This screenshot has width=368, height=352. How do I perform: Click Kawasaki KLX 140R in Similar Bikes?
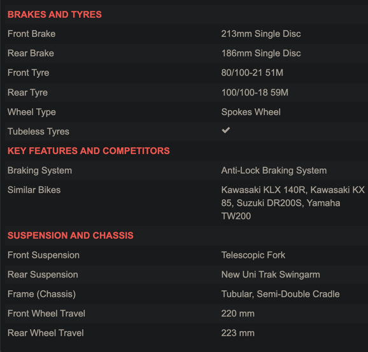click(264, 190)
